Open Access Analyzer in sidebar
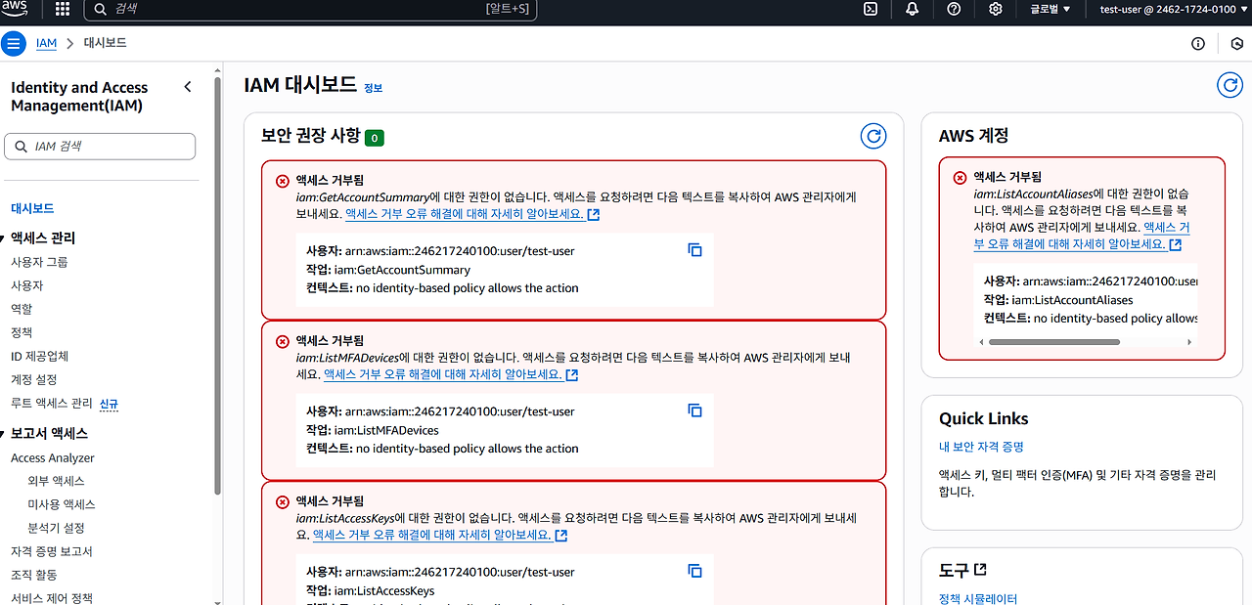The width and height of the screenshot is (1252, 605). 53,457
